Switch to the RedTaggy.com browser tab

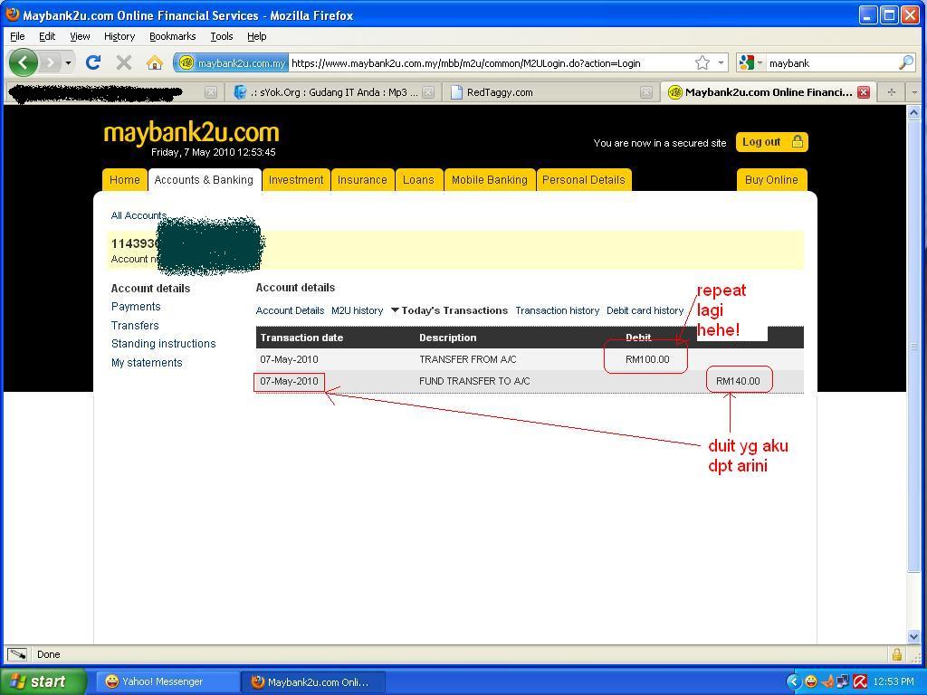pos(550,92)
